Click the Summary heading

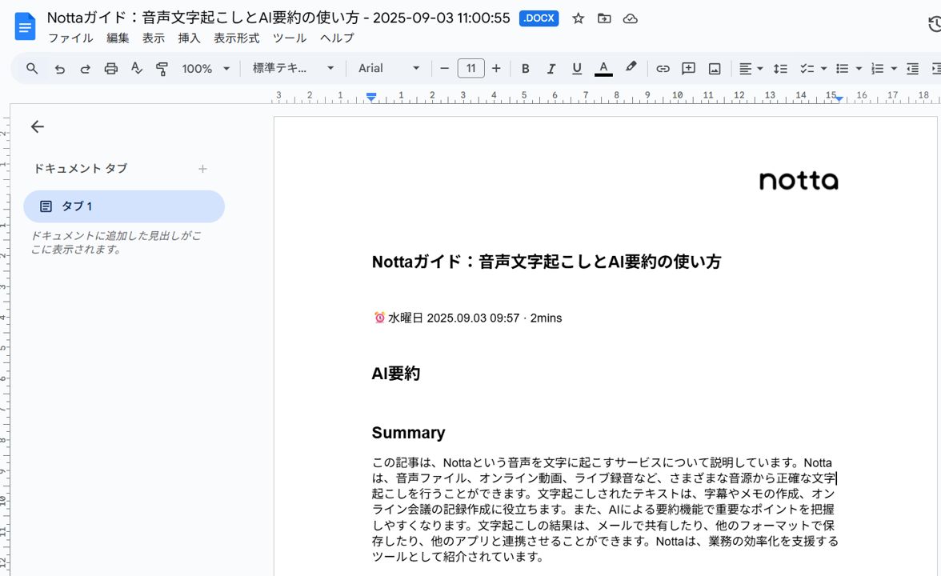[x=408, y=433]
